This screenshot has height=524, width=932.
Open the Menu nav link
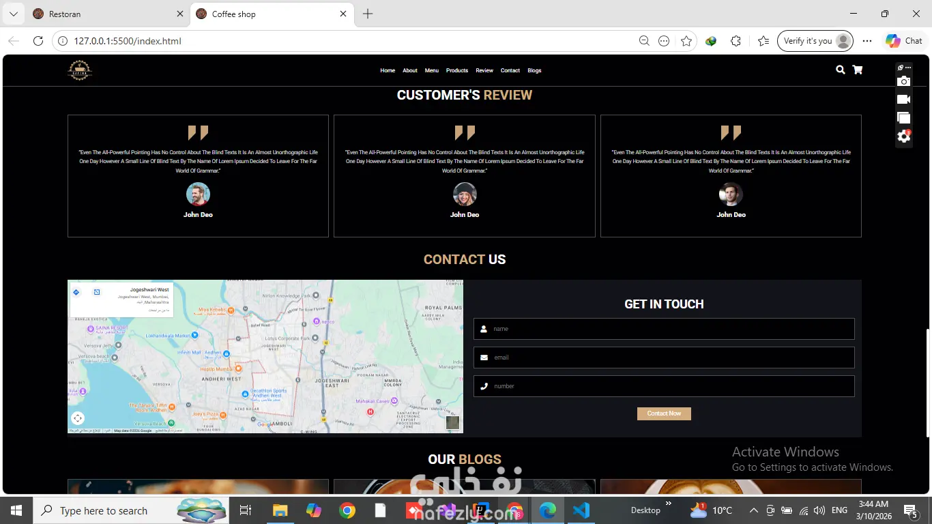[432, 70]
